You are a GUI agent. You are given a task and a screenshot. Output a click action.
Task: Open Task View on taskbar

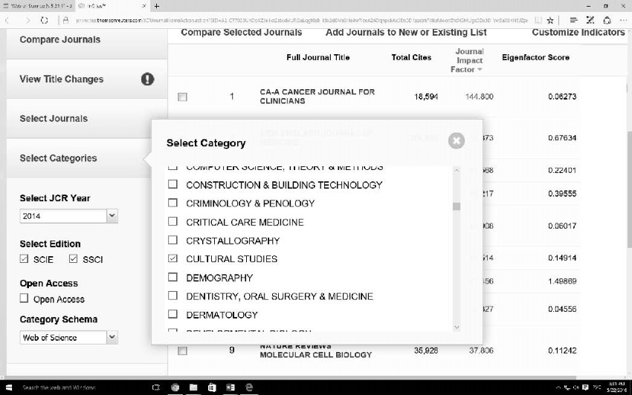(x=156, y=388)
